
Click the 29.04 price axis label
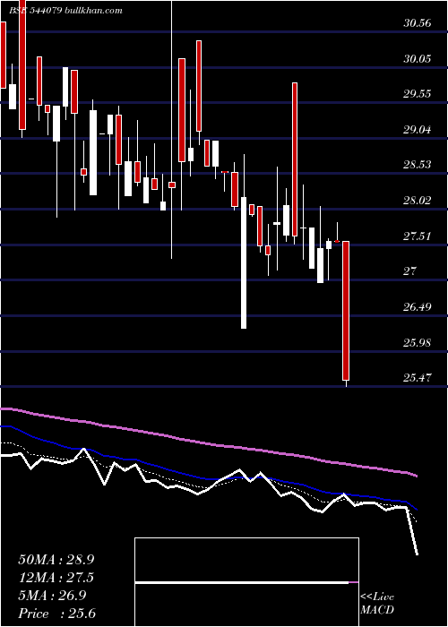[x=418, y=130]
